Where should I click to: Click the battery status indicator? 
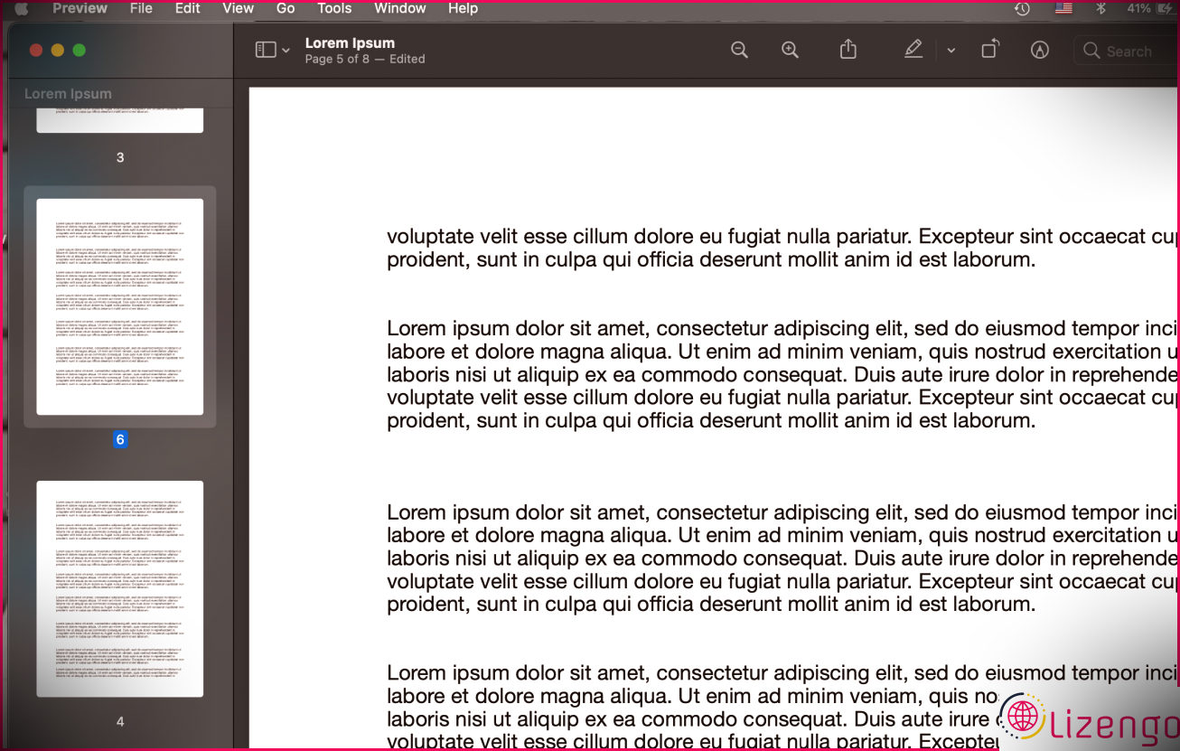point(1151,8)
